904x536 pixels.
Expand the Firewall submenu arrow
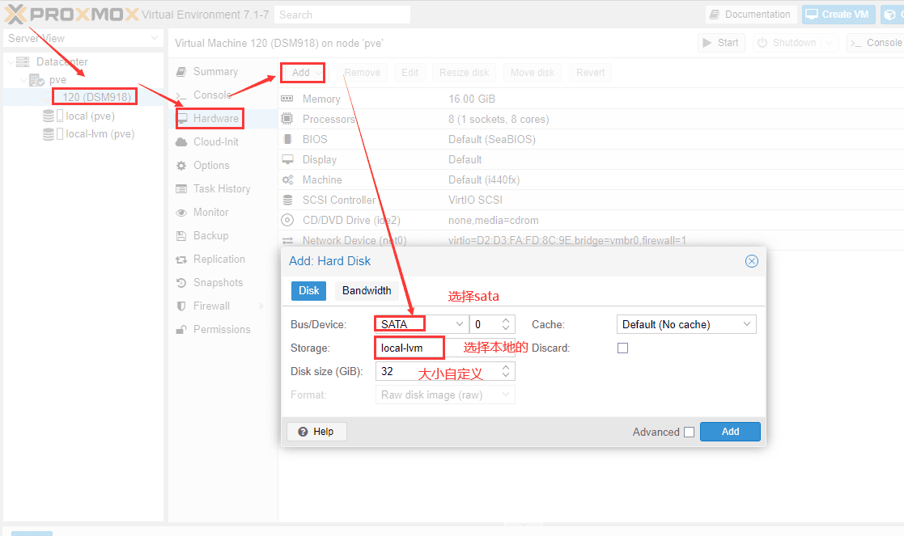(x=262, y=306)
